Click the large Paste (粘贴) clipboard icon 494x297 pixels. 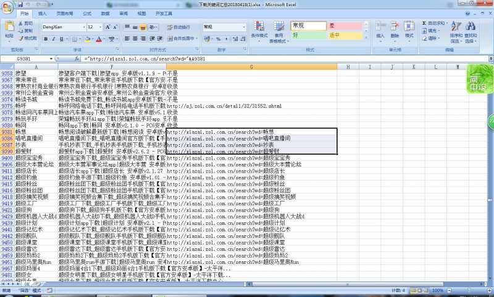coord(9,26)
